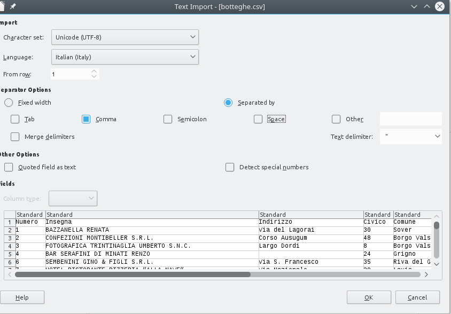The width and height of the screenshot is (451, 314).
Task: Click the preview scroll down arrow
Action: coord(437,264)
